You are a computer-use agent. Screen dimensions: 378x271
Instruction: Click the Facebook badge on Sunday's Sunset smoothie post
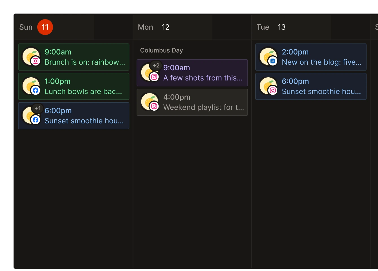[x=36, y=120]
